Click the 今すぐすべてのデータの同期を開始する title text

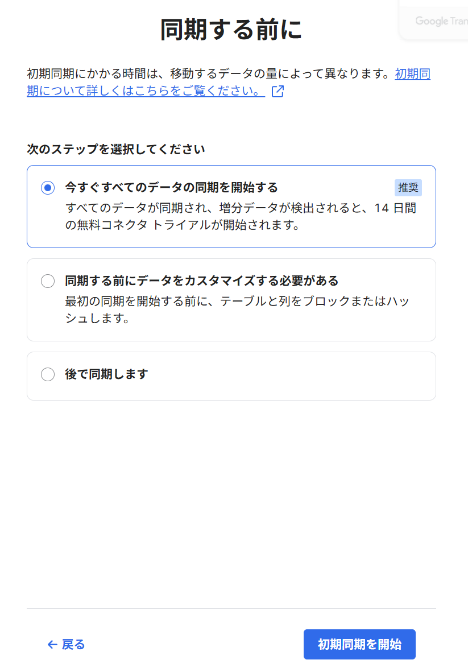click(x=171, y=187)
